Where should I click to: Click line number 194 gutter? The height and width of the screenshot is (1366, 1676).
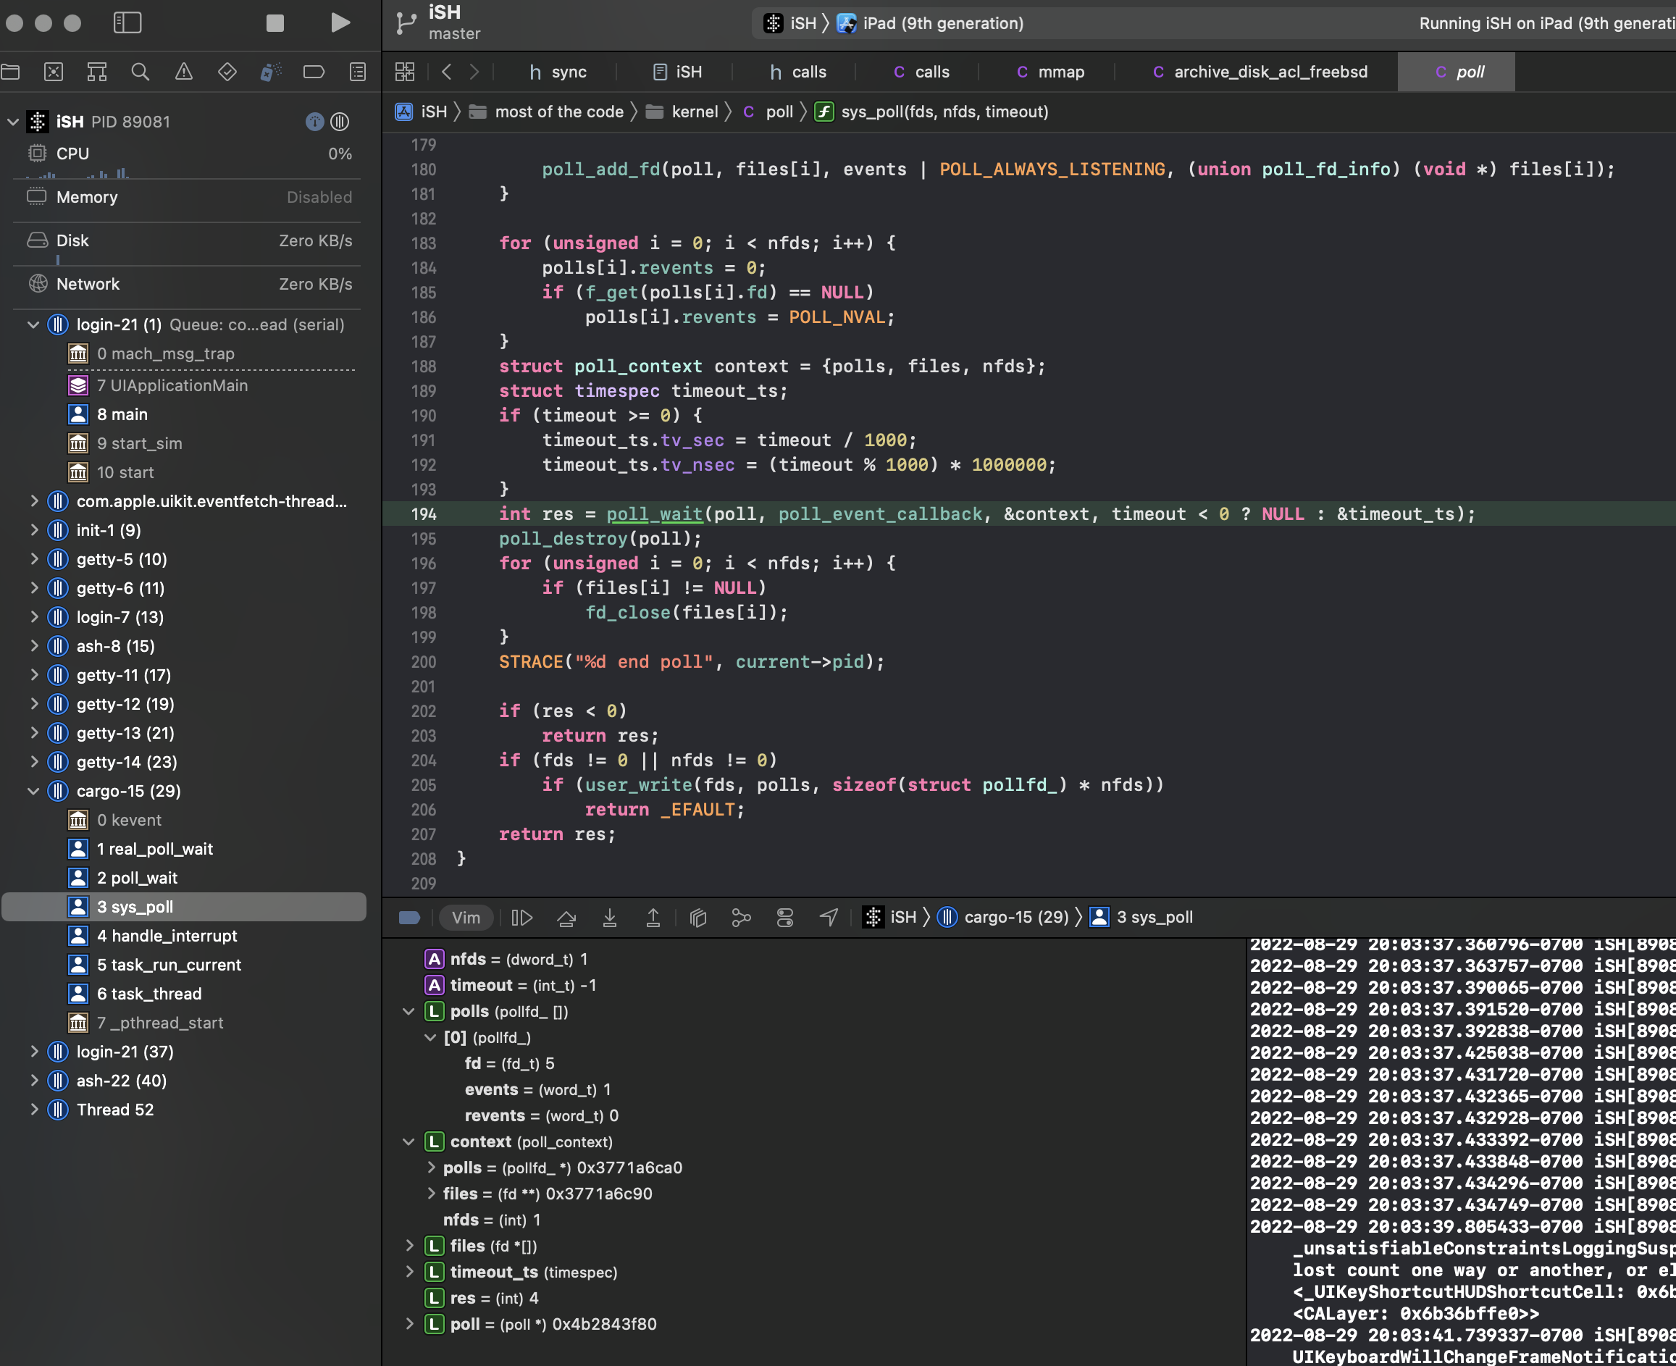423,515
